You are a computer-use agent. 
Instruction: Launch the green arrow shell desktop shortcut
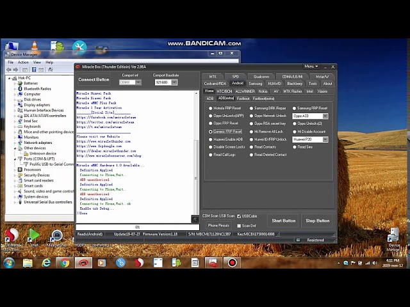click(x=34, y=237)
